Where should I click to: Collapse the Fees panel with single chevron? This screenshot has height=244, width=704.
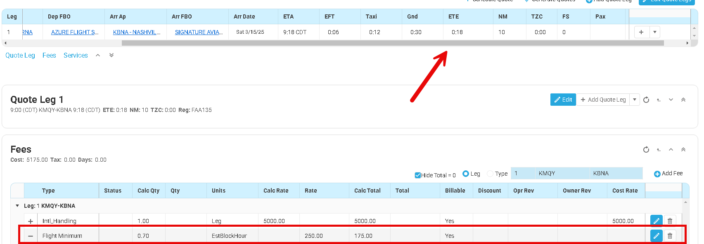pyautogui.click(x=671, y=149)
